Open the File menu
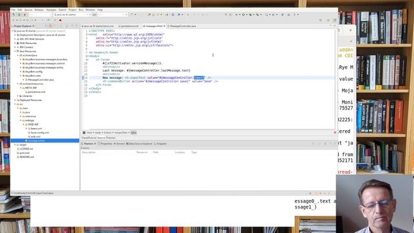 tap(13, 10)
